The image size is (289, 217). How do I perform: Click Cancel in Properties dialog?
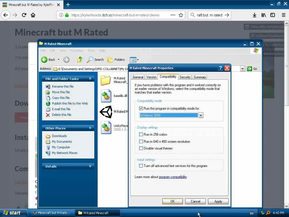tap(195, 201)
